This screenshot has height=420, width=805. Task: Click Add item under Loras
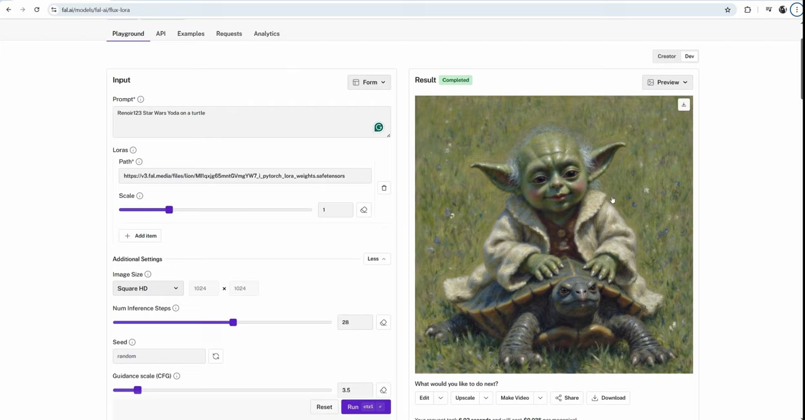tap(141, 236)
